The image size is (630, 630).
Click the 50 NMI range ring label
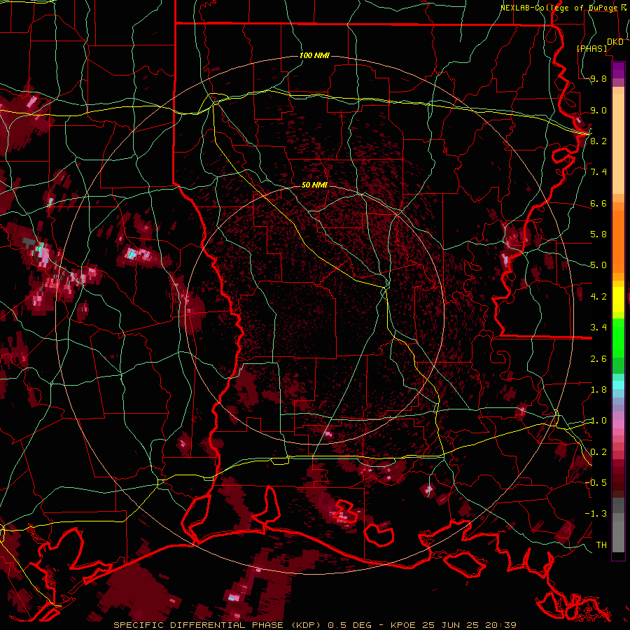point(314,185)
